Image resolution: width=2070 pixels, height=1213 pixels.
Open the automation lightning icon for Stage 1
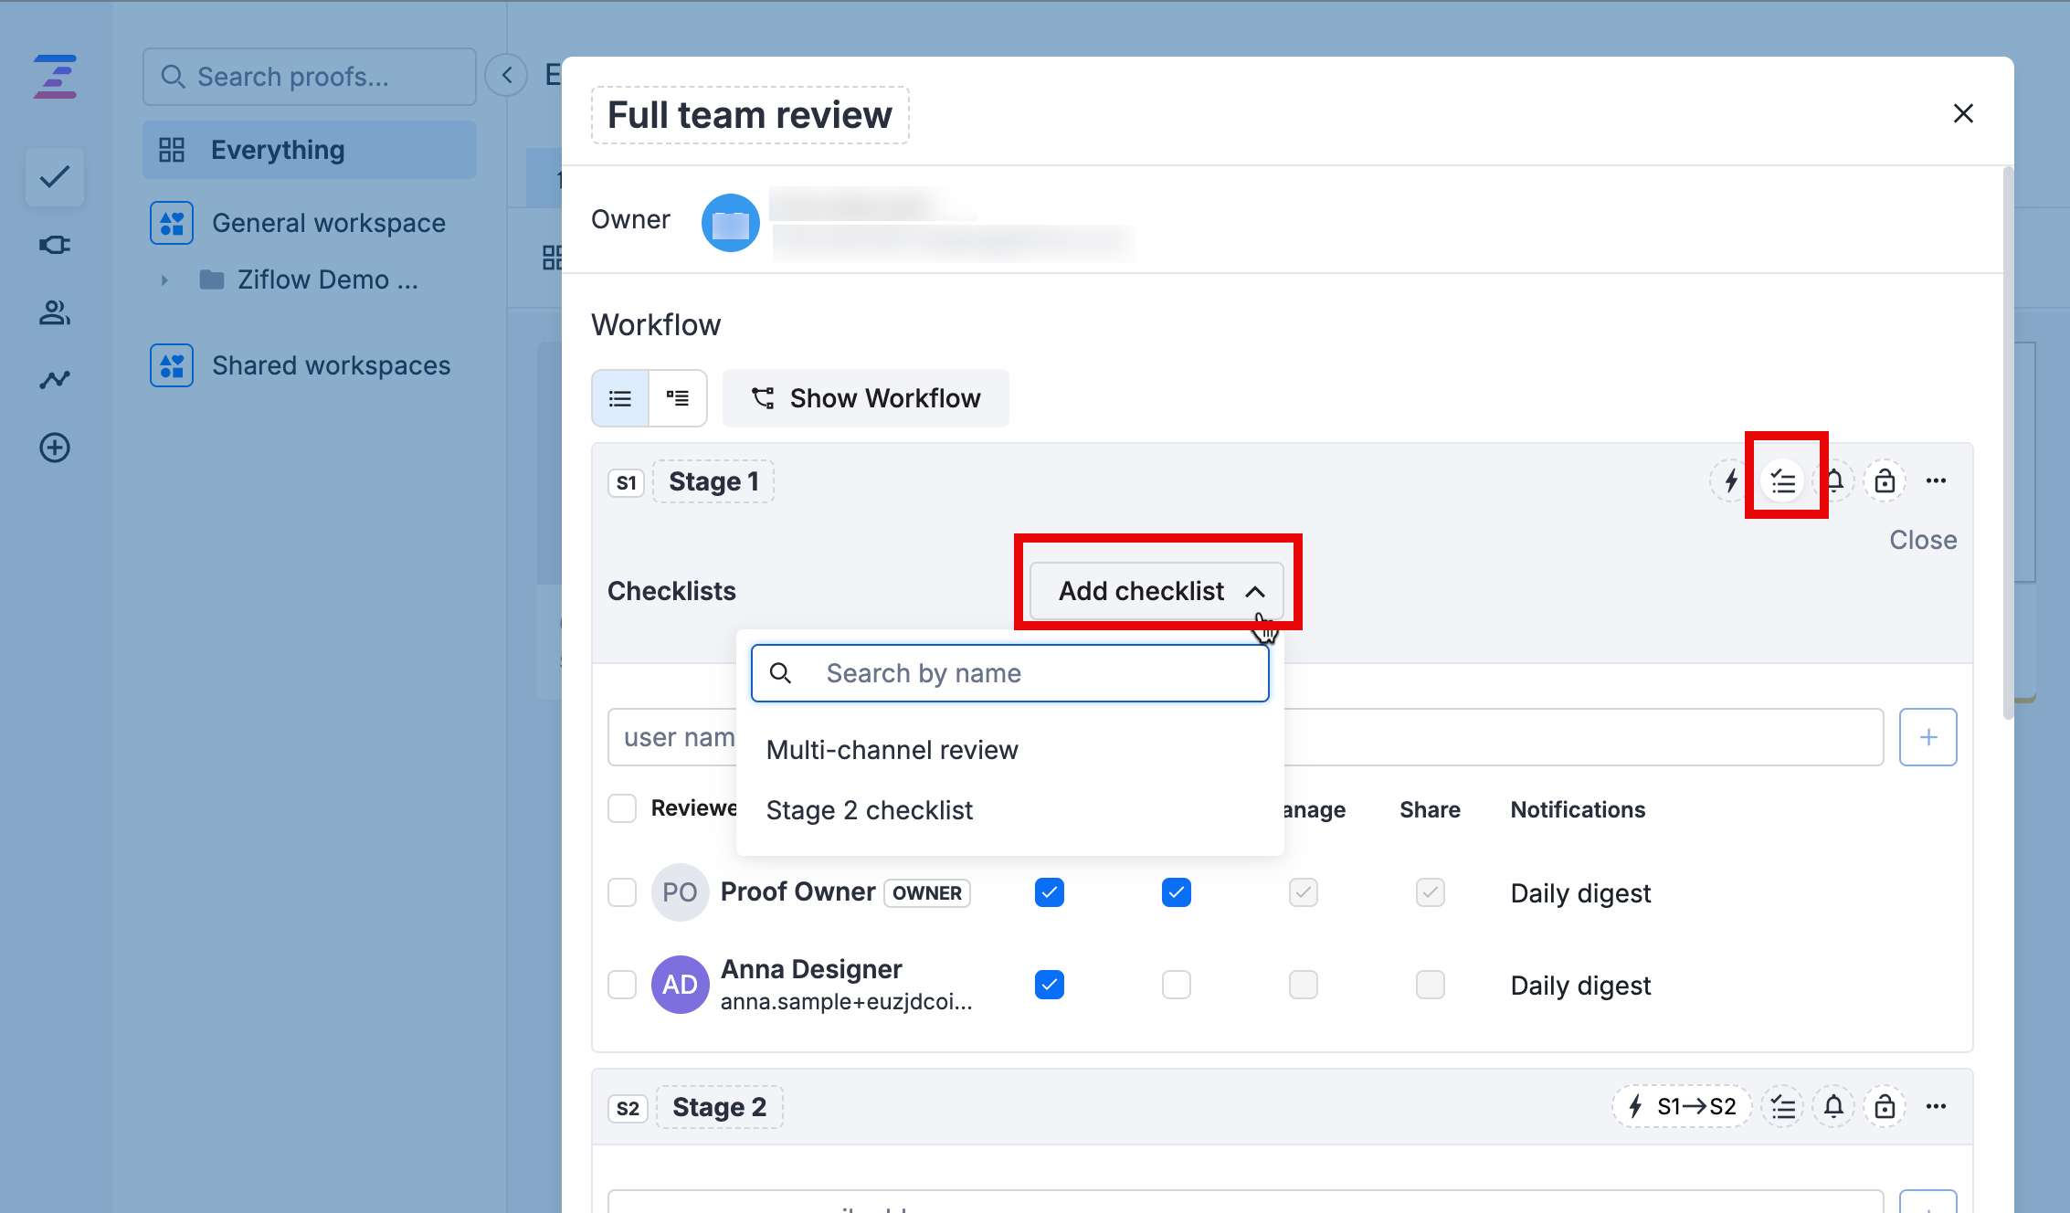click(1729, 480)
